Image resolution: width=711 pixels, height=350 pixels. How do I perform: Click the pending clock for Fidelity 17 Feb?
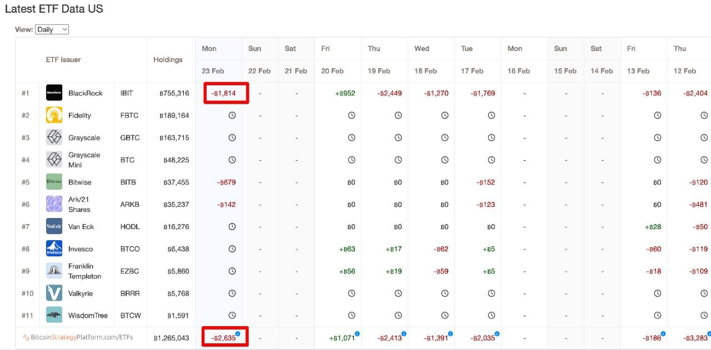[491, 115]
